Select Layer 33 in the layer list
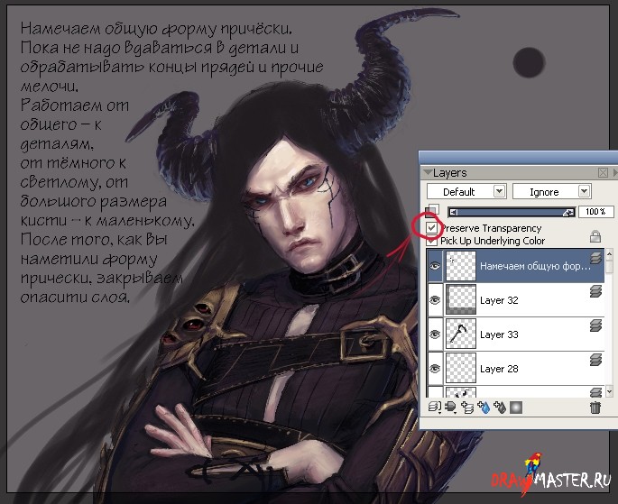618x504 pixels. coord(516,334)
